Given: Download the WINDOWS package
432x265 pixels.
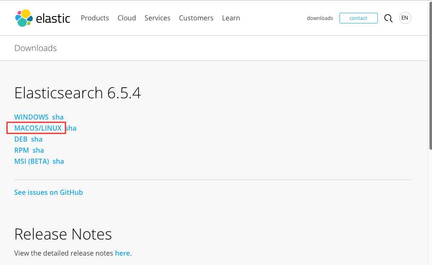Looking at the screenshot, I should (x=32, y=117).
